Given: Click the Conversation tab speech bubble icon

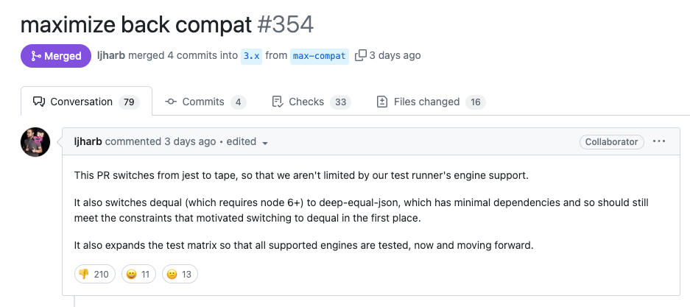Looking at the screenshot, I should [x=40, y=102].
